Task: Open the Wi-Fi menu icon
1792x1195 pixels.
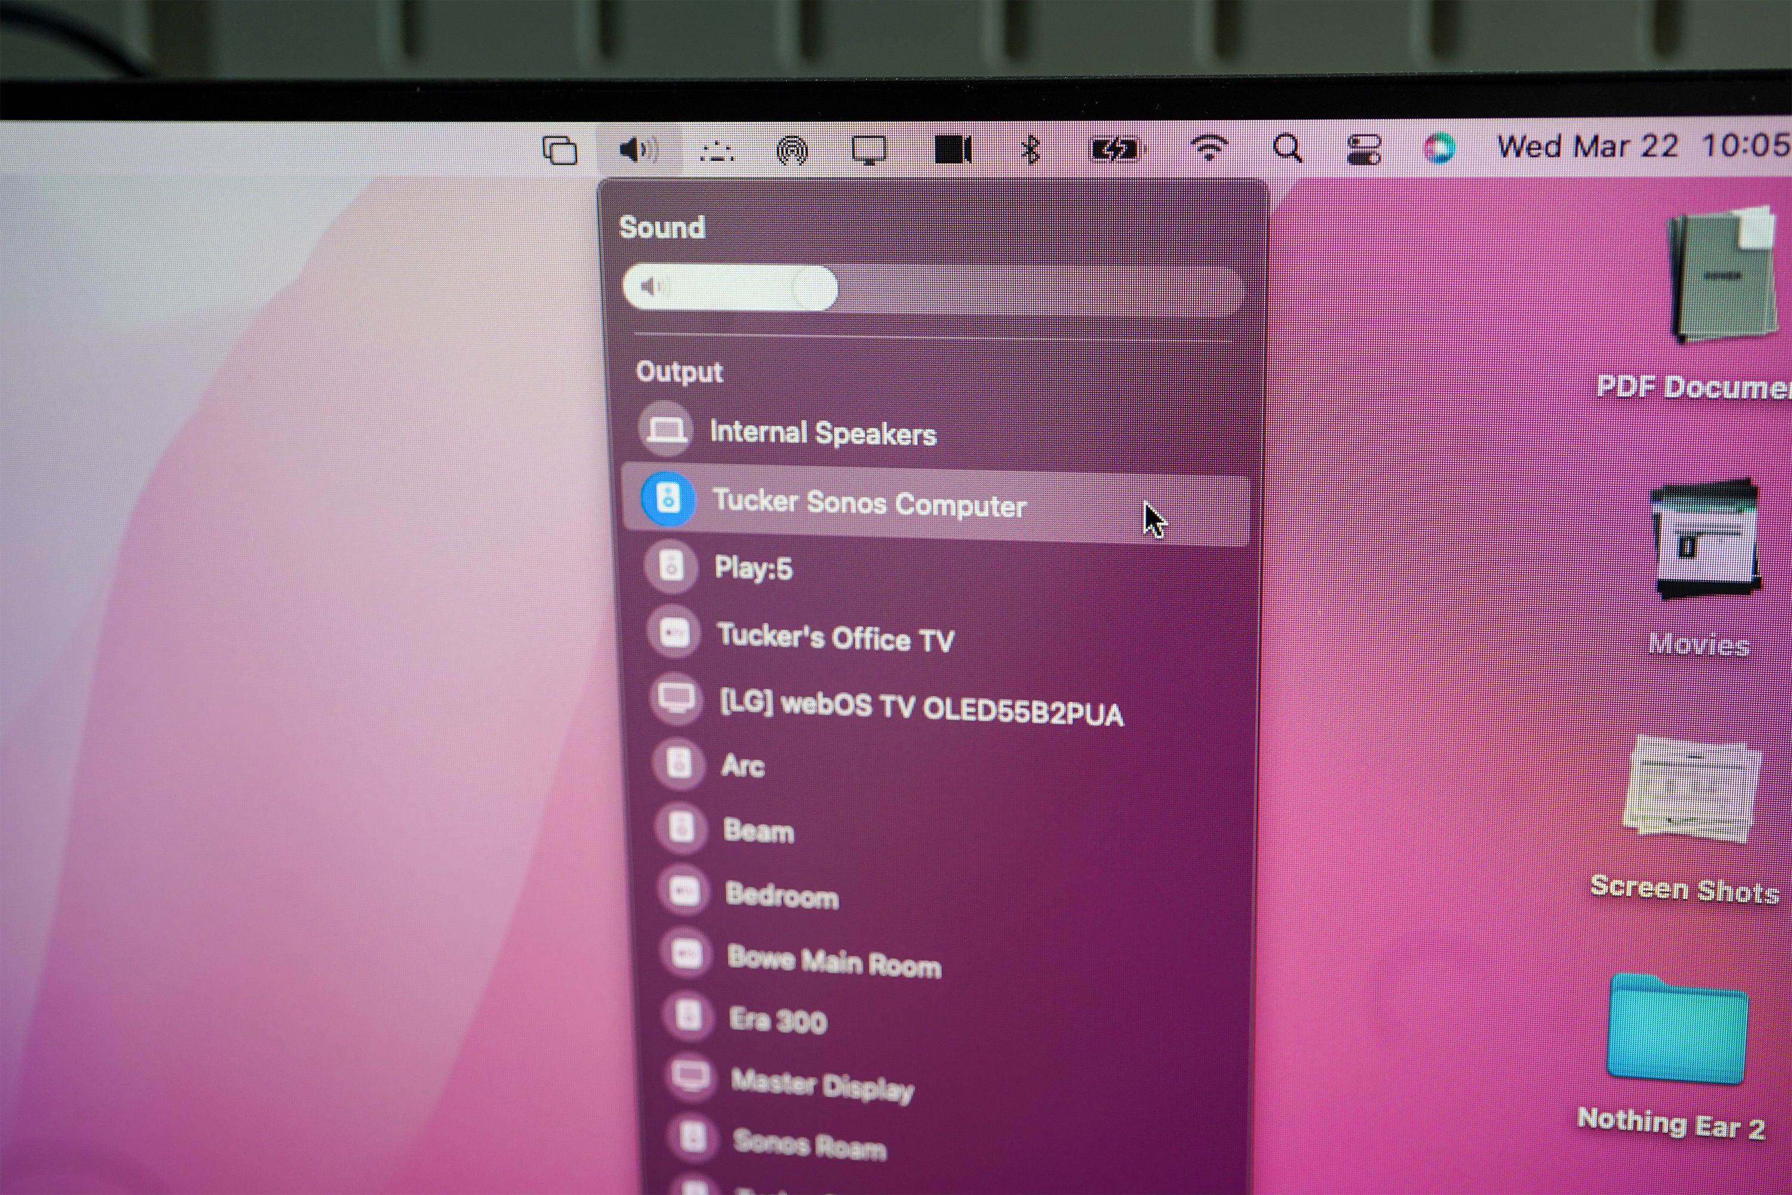Action: (x=1208, y=147)
